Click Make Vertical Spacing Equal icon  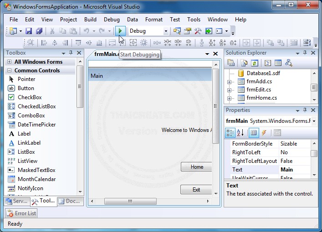coord(202,43)
